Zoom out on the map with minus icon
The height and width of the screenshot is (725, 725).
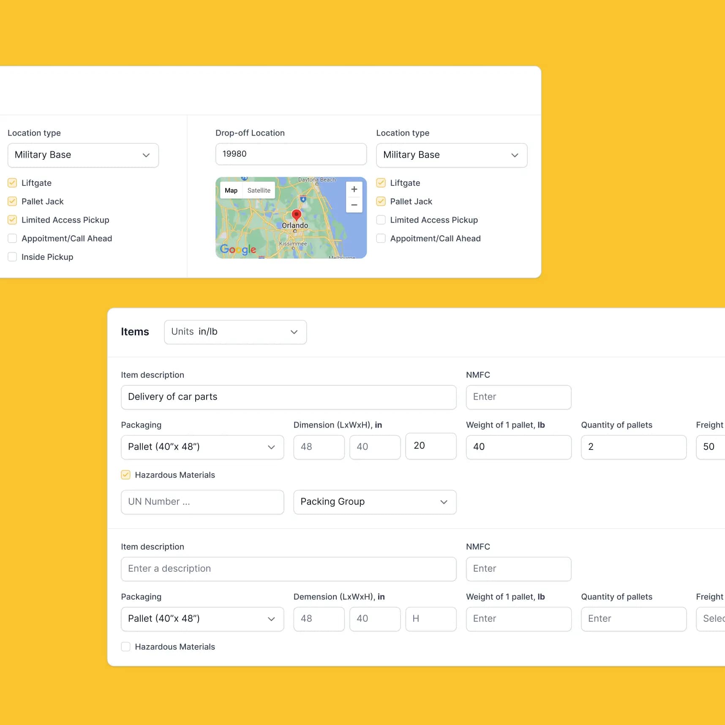(x=354, y=205)
